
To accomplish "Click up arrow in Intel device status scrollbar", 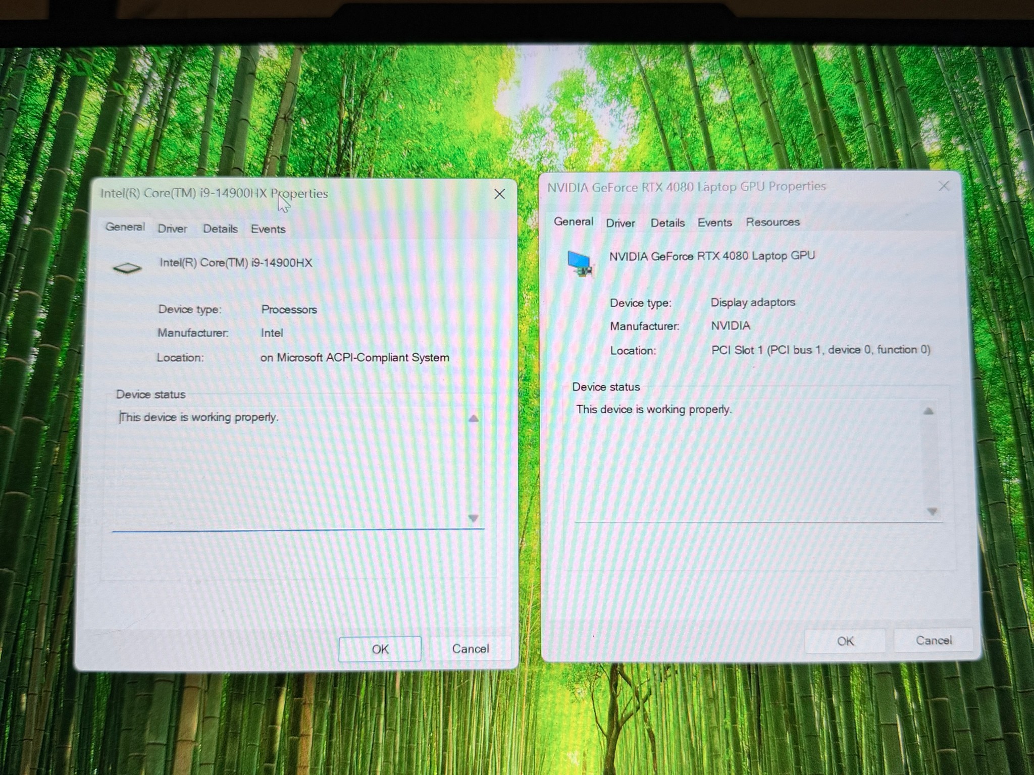I will tap(474, 418).
